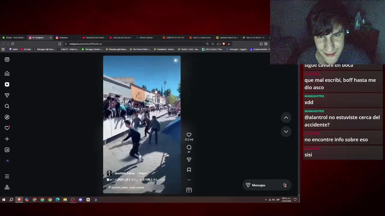Open the profile avatar in the Instagram sidebar
This screenshot has width=385, height=216.
click(7, 161)
